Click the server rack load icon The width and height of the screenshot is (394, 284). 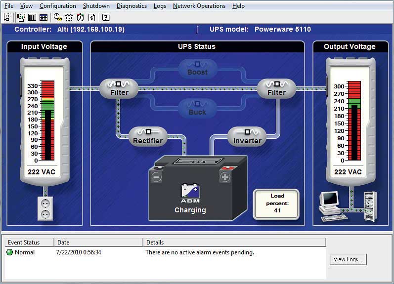371,206
